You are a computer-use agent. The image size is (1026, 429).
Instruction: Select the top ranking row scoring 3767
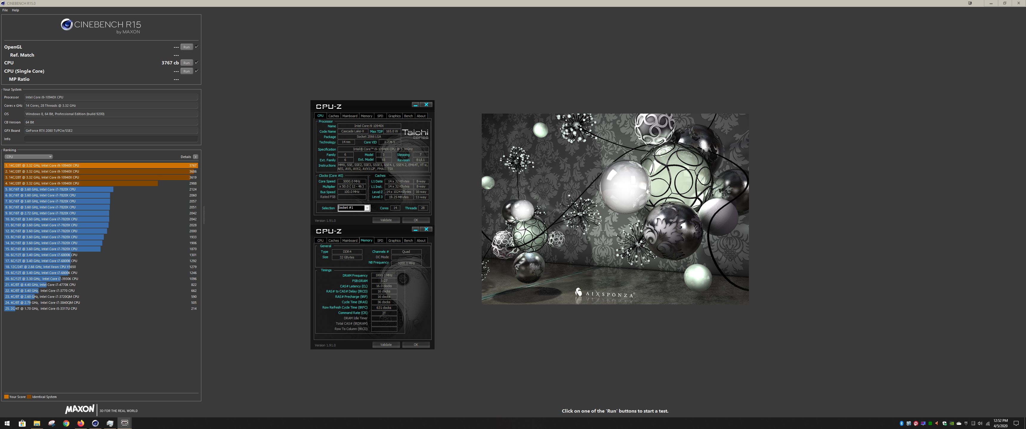coord(101,165)
